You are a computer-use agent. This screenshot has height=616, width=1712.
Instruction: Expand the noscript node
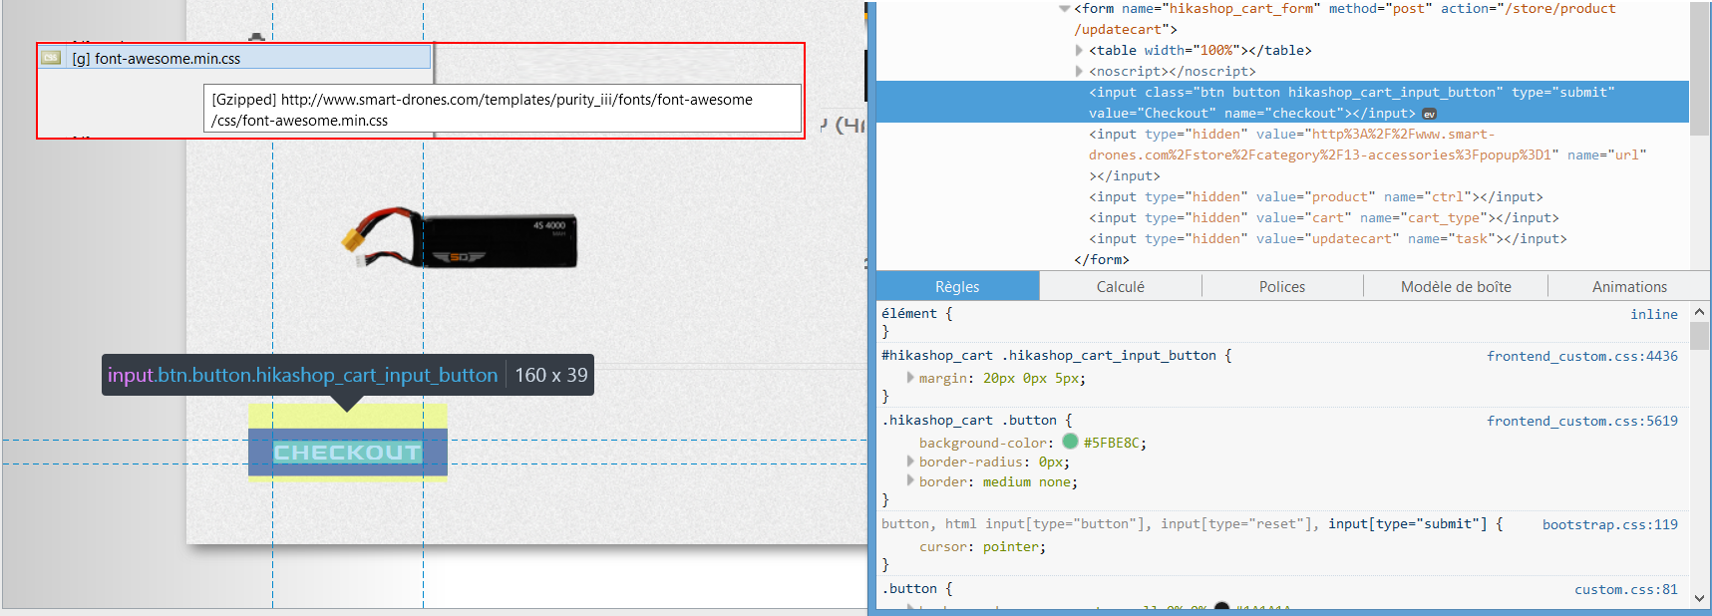tap(1079, 71)
